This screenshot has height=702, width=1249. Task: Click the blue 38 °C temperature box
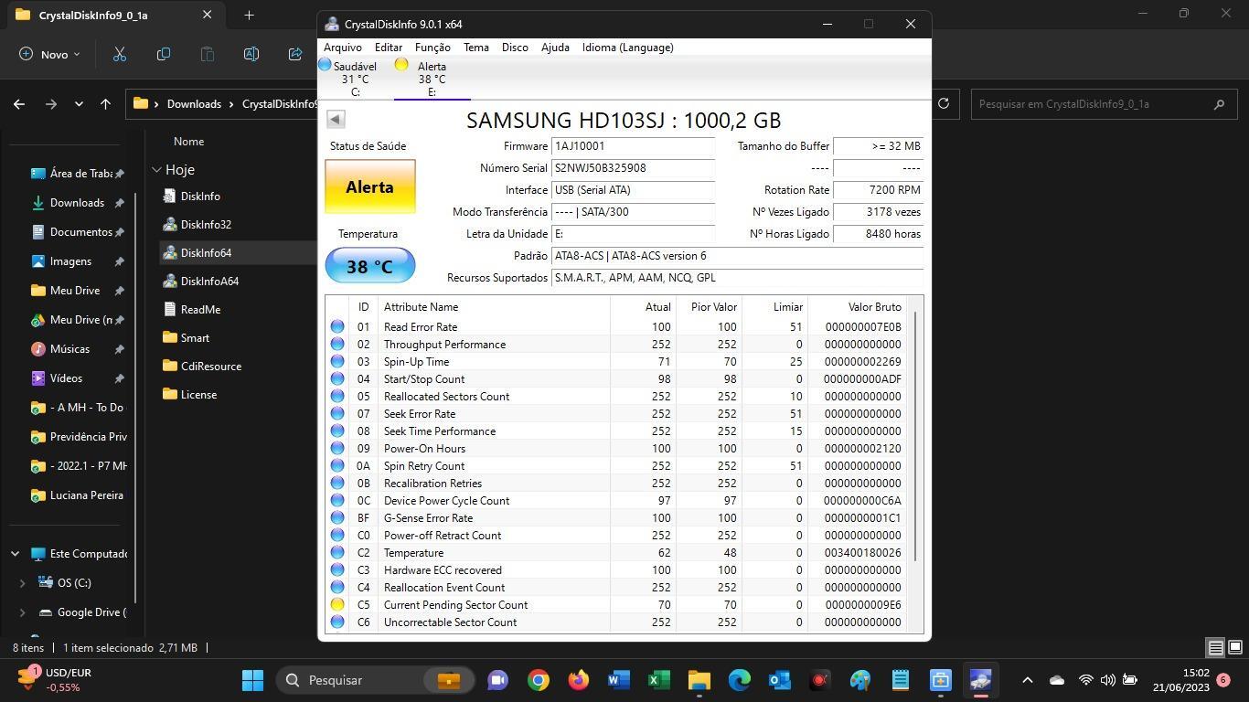pos(370,266)
